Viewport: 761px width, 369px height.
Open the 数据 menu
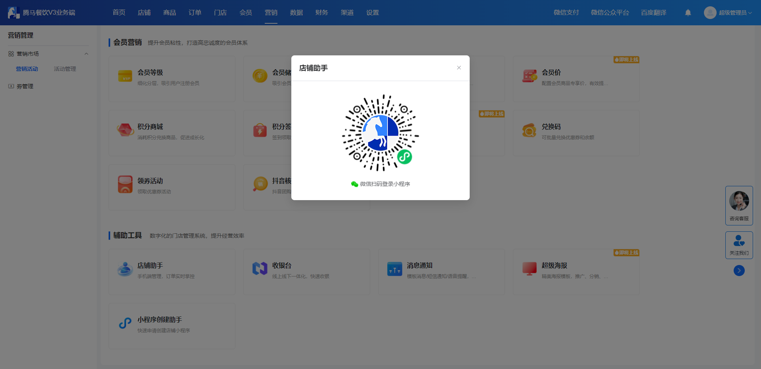[x=296, y=13]
